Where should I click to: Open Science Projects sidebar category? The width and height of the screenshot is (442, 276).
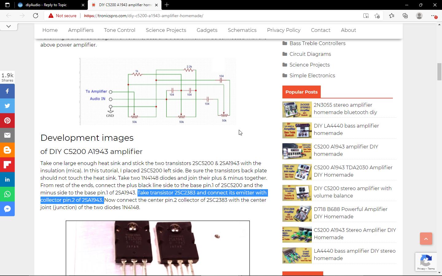[x=309, y=65]
